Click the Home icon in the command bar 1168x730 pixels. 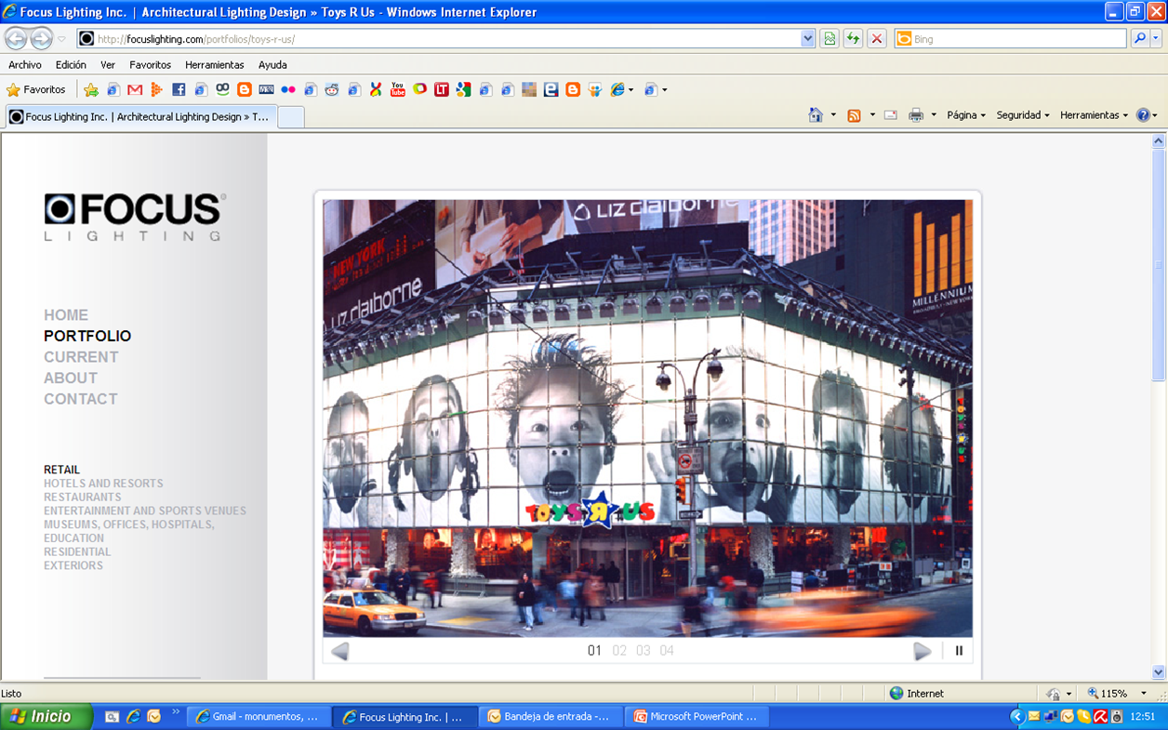pyautogui.click(x=816, y=115)
